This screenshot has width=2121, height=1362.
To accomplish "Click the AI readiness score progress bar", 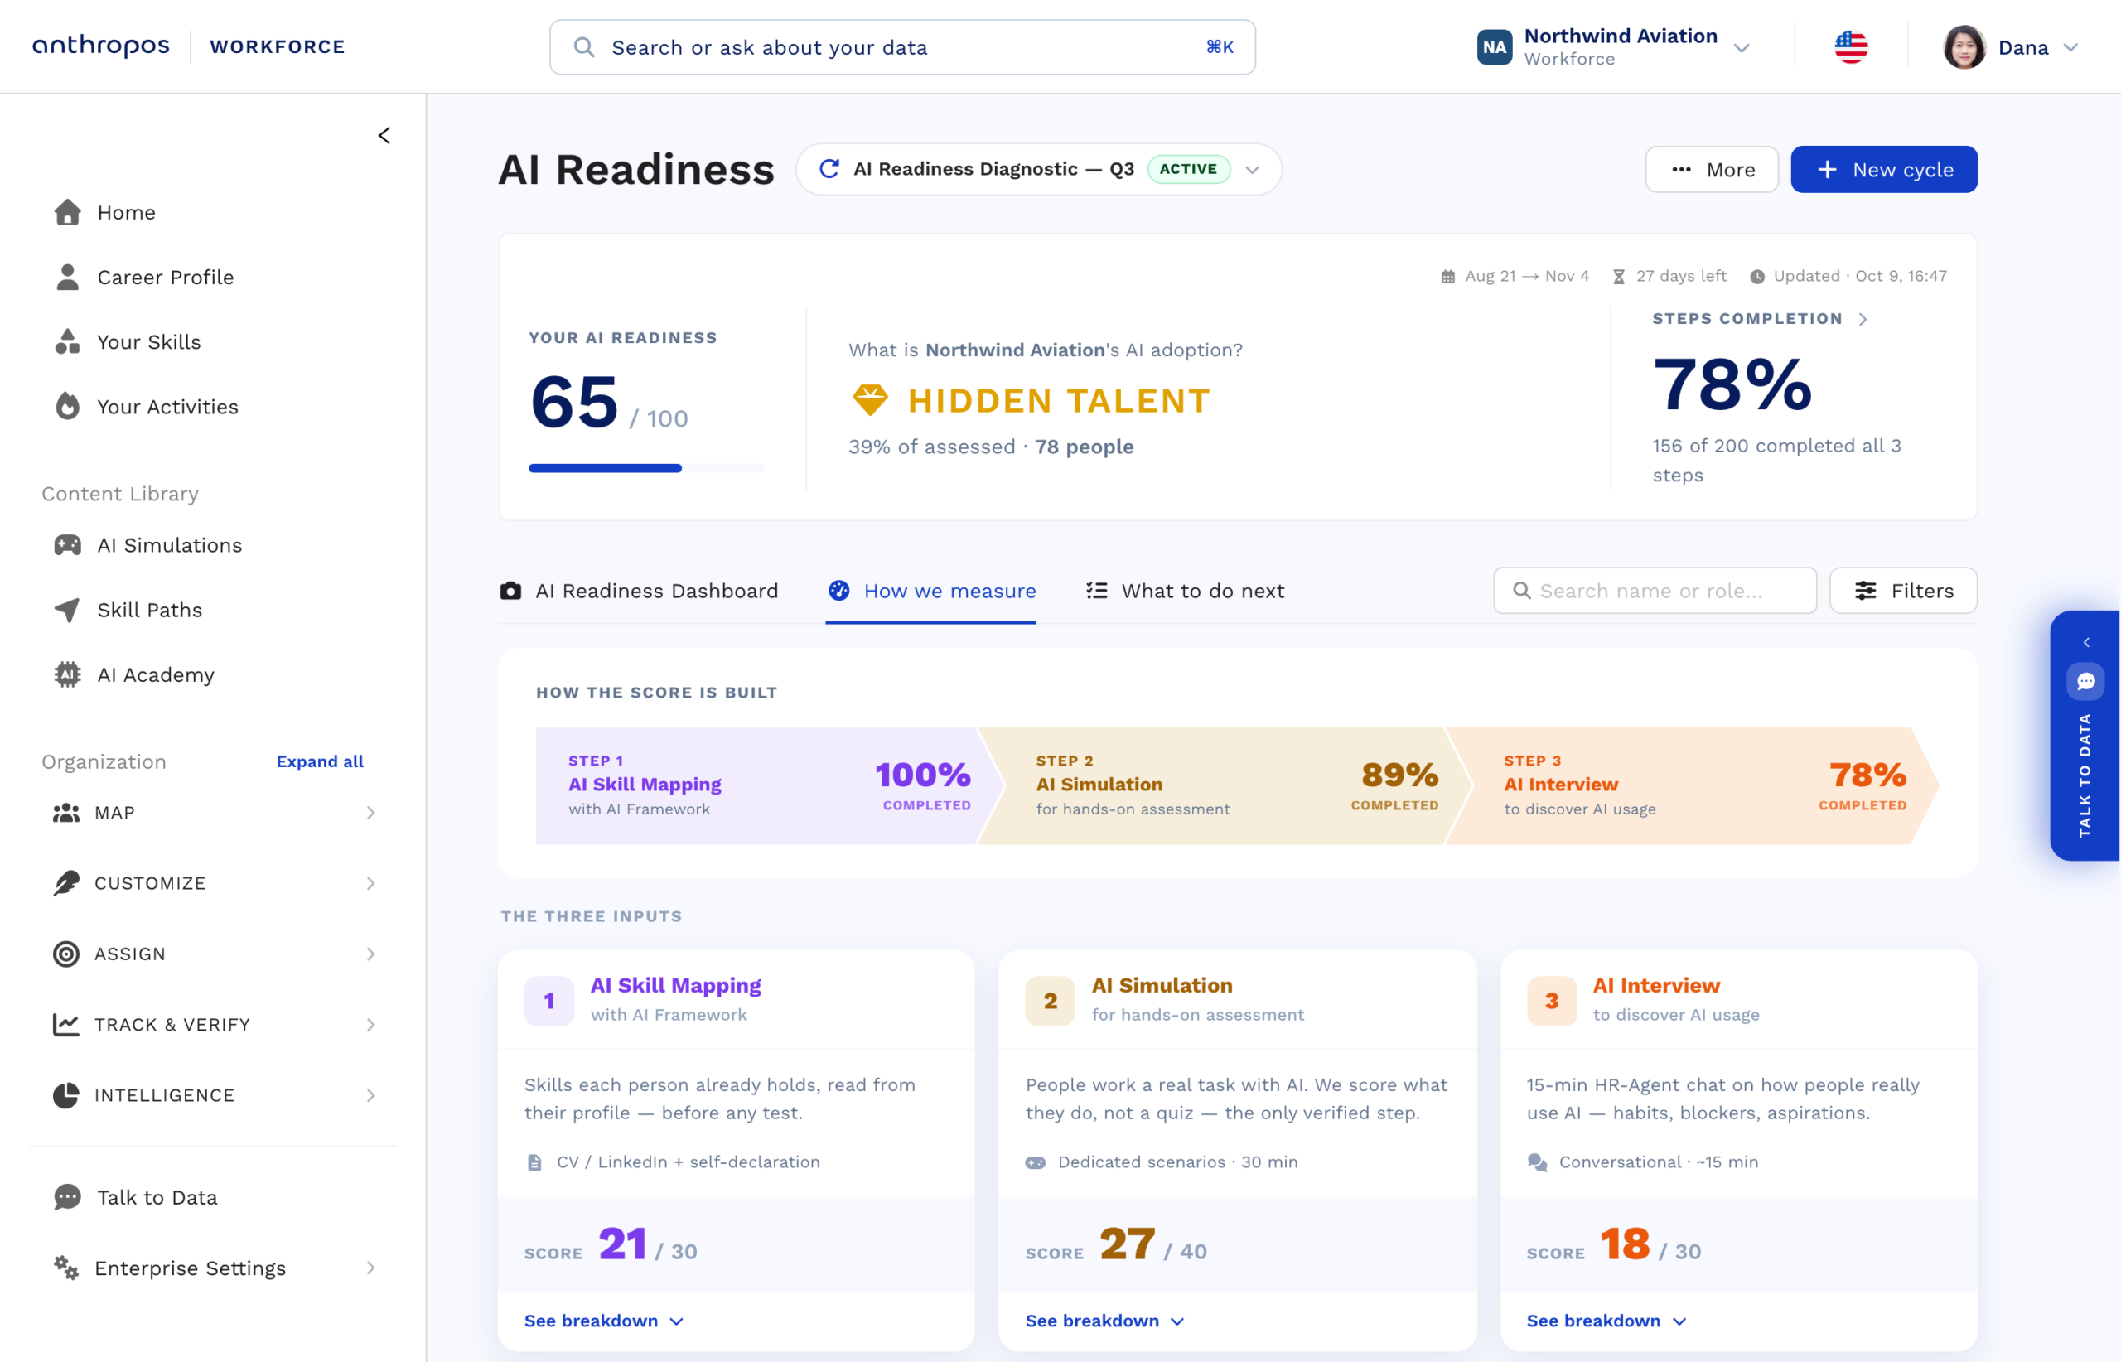I will 645,468.
